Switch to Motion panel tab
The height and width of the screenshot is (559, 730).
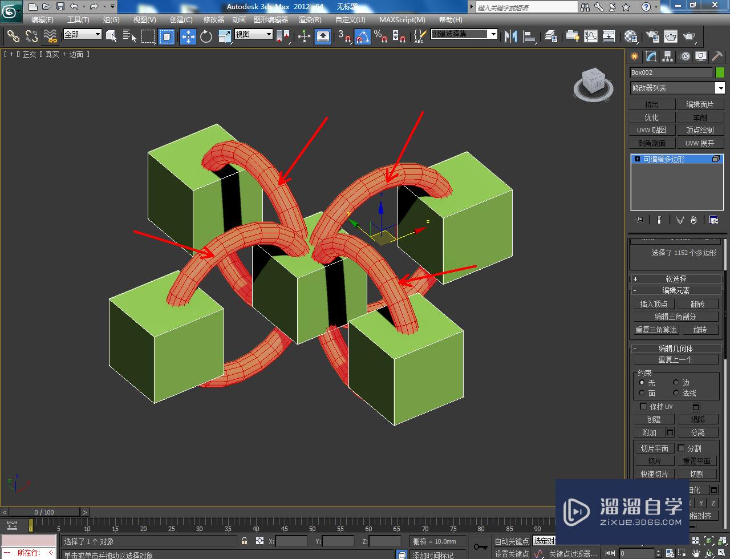[684, 56]
